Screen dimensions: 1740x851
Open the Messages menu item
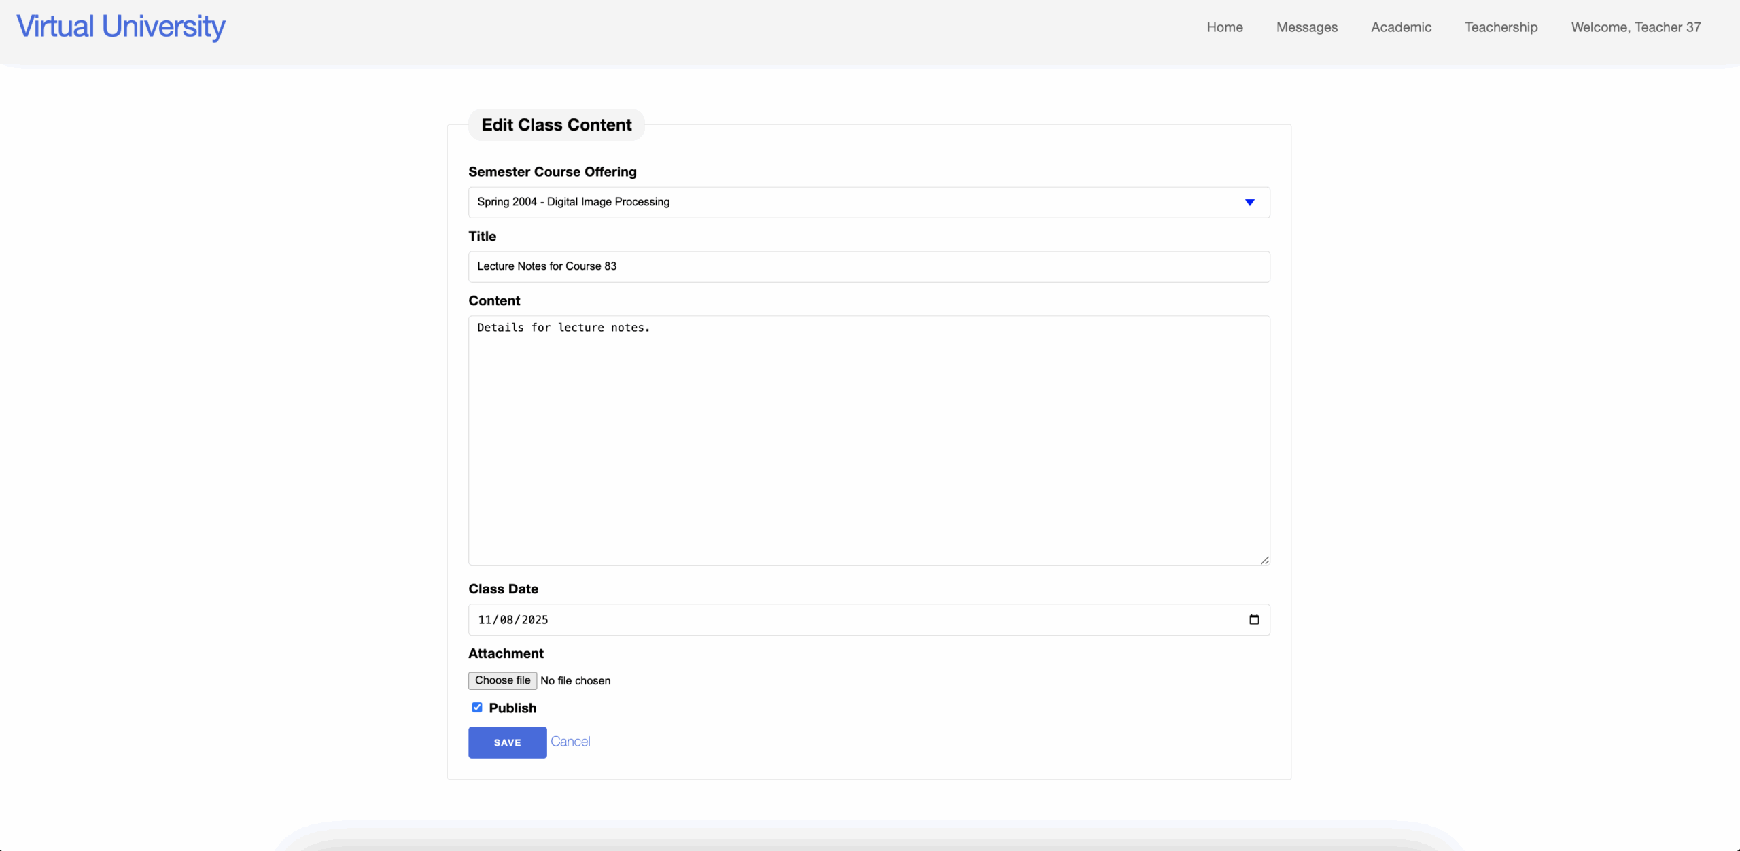[1306, 27]
